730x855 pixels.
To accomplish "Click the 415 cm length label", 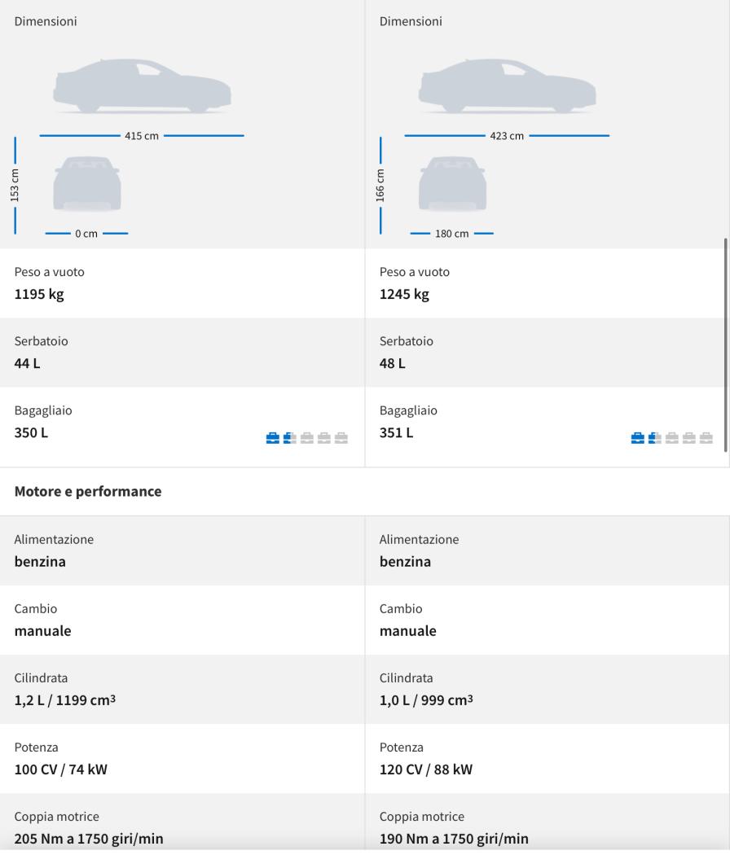I will click(x=142, y=136).
